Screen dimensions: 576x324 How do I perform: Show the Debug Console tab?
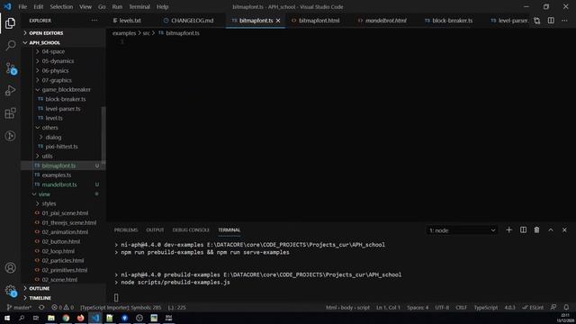pos(191,230)
